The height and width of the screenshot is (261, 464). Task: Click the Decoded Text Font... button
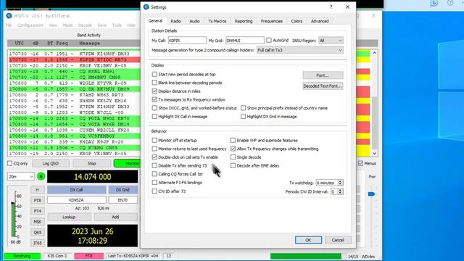[x=323, y=86]
